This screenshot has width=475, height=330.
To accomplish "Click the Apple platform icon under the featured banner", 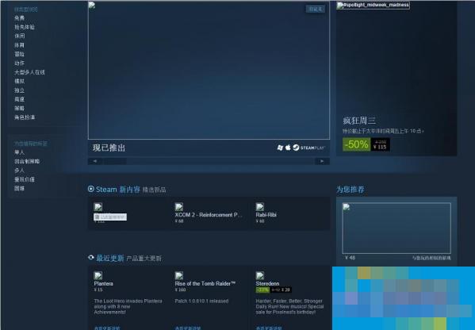I will pyautogui.click(x=288, y=148).
